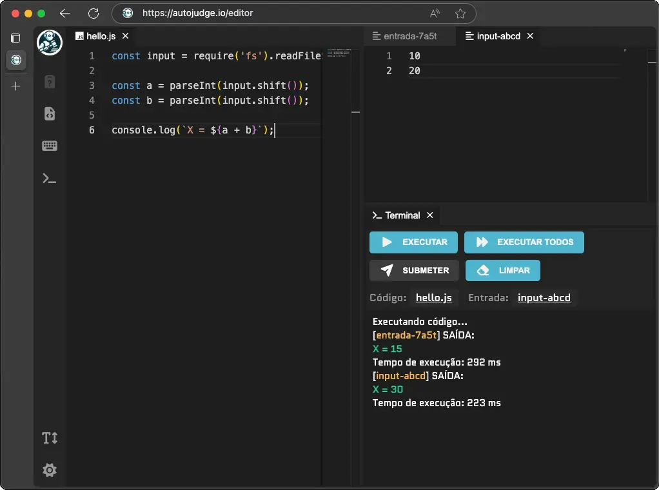Click the 292 ms execution time line
Screen dimensions: 659x490
click(x=437, y=362)
